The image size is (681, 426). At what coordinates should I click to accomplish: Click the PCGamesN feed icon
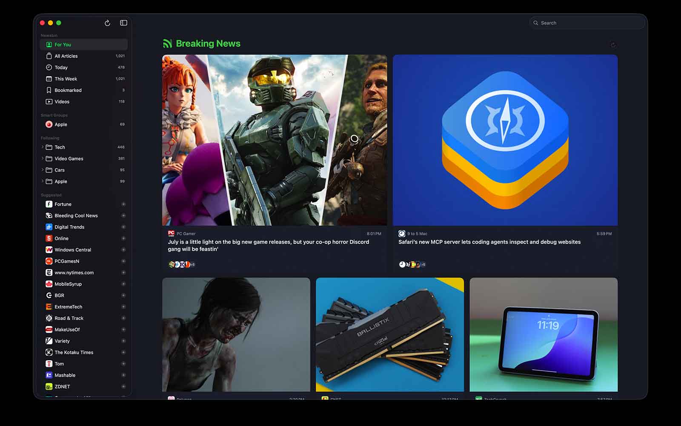[x=49, y=261]
